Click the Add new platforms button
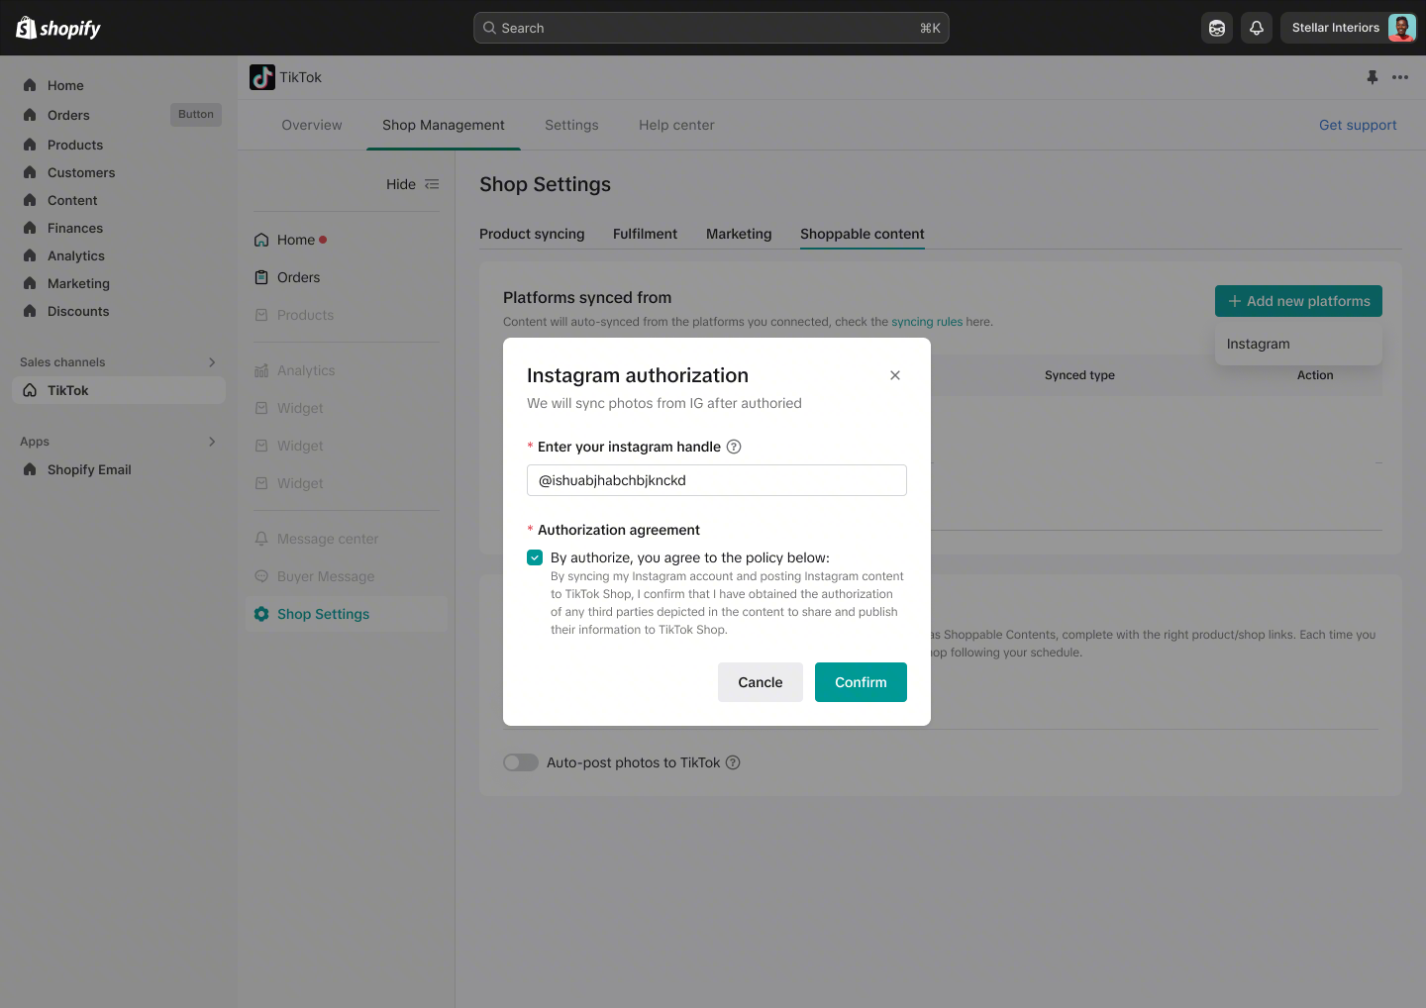1426x1008 pixels. pos(1298,301)
